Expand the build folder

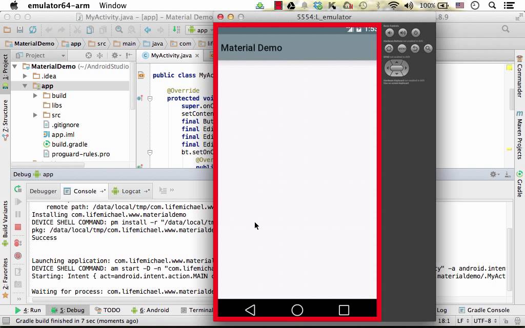tap(35, 95)
